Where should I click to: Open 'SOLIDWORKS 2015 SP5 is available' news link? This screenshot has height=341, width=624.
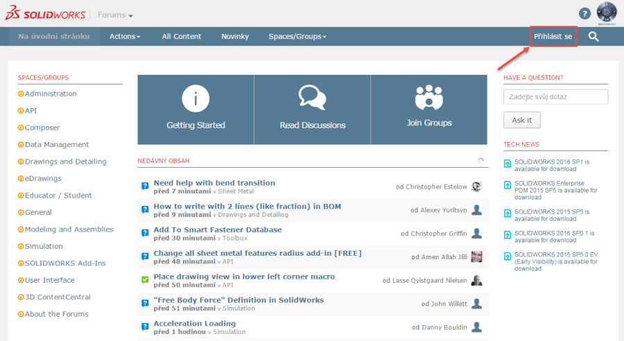coord(552,216)
